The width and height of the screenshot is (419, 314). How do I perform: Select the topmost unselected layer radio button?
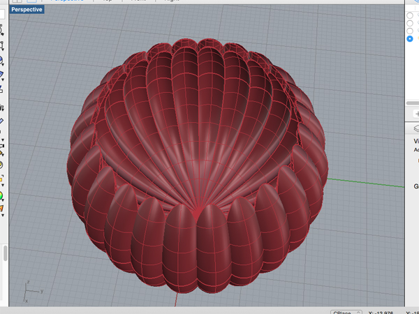pos(410,15)
